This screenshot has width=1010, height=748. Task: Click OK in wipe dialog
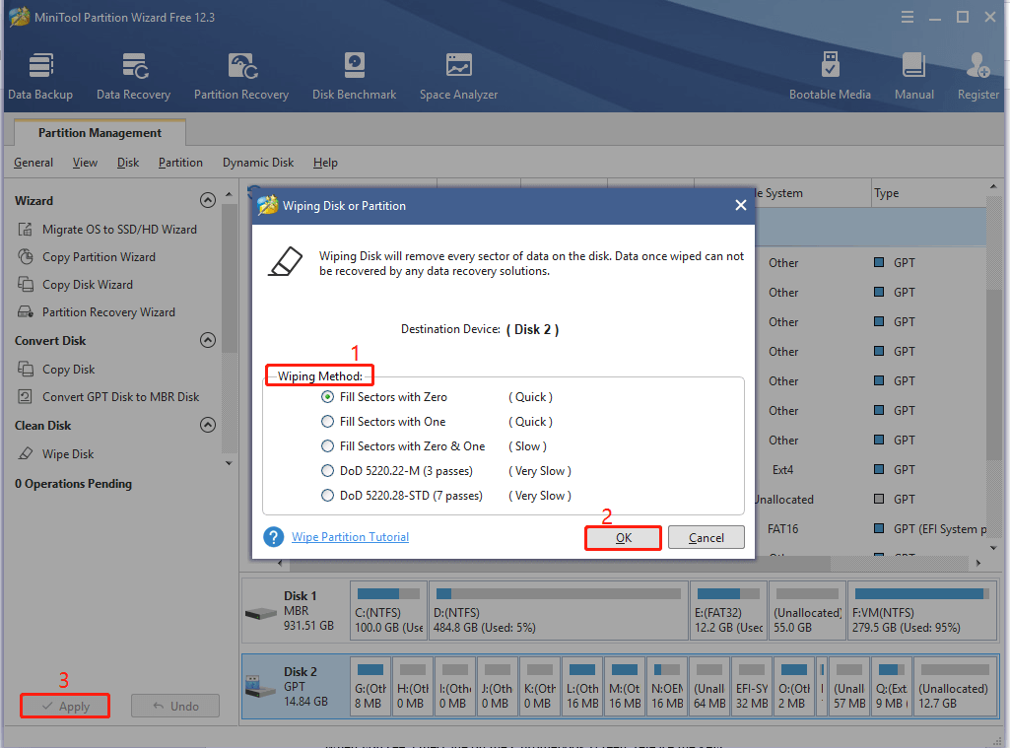(623, 538)
